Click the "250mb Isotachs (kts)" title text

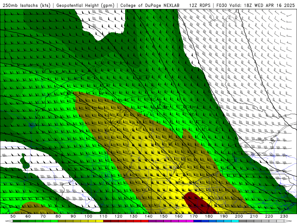point(27,6)
